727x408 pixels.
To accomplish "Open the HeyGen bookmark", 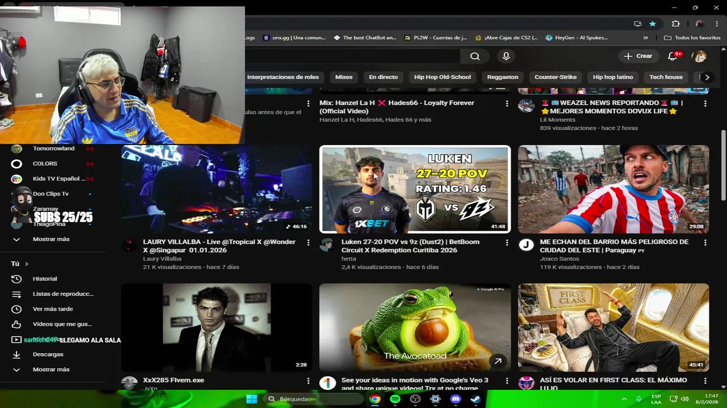I will pyautogui.click(x=576, y=38).
